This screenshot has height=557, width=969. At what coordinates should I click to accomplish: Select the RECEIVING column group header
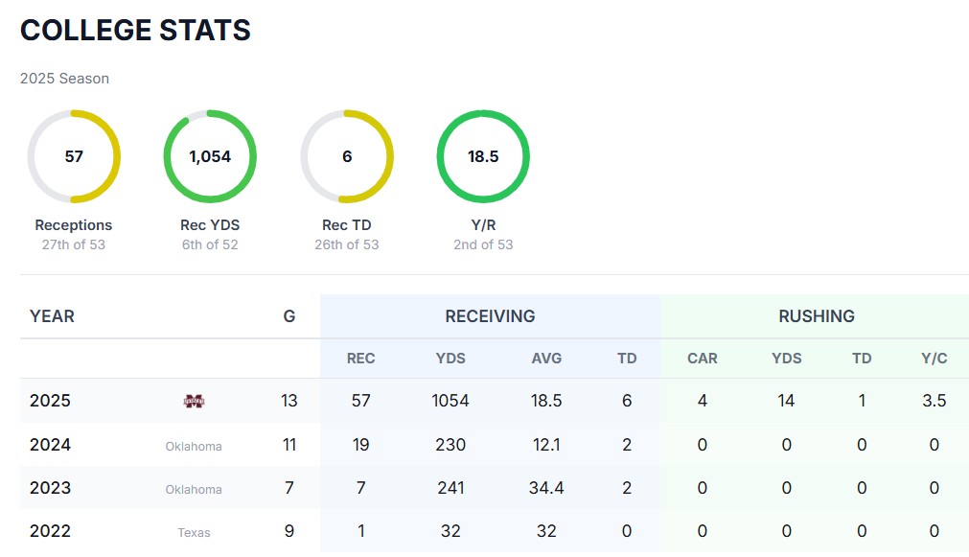pyautogui.click(x=490, y=316)
